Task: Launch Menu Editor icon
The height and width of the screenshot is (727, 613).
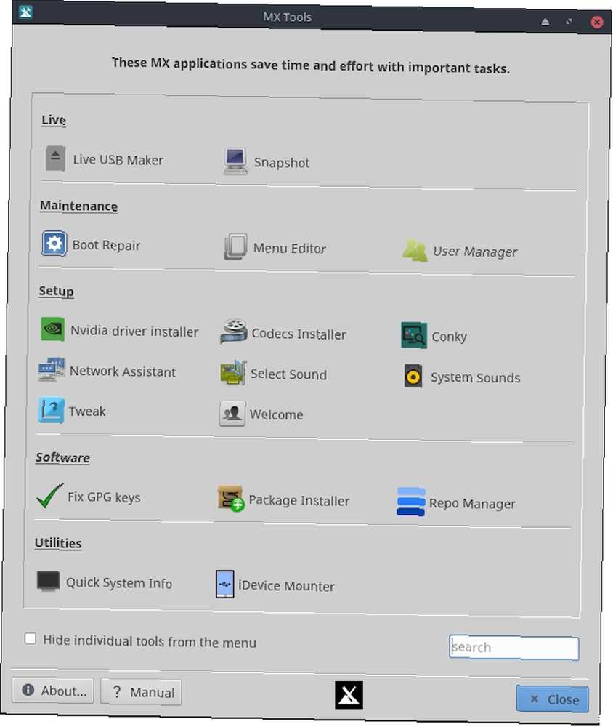Action: coord(235,246)
